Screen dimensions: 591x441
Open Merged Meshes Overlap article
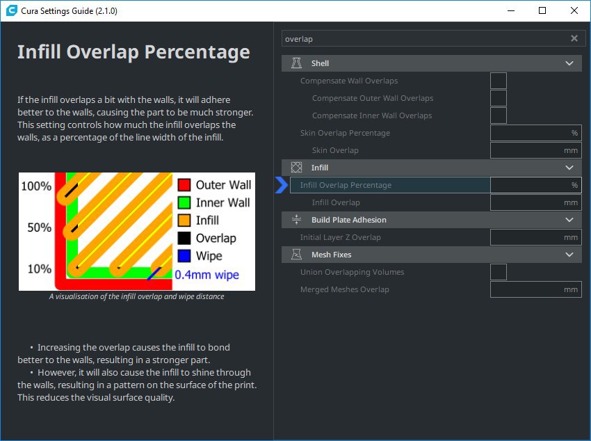344,289
